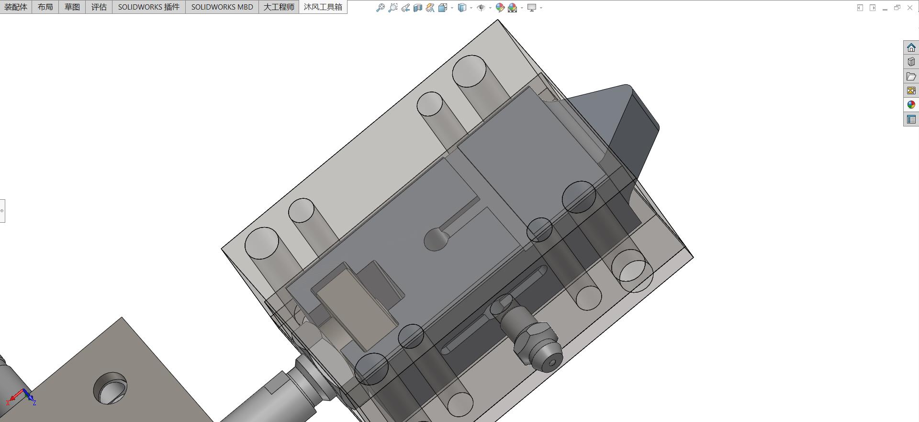Open the Custom Properties task pane icon

[911, 119]
